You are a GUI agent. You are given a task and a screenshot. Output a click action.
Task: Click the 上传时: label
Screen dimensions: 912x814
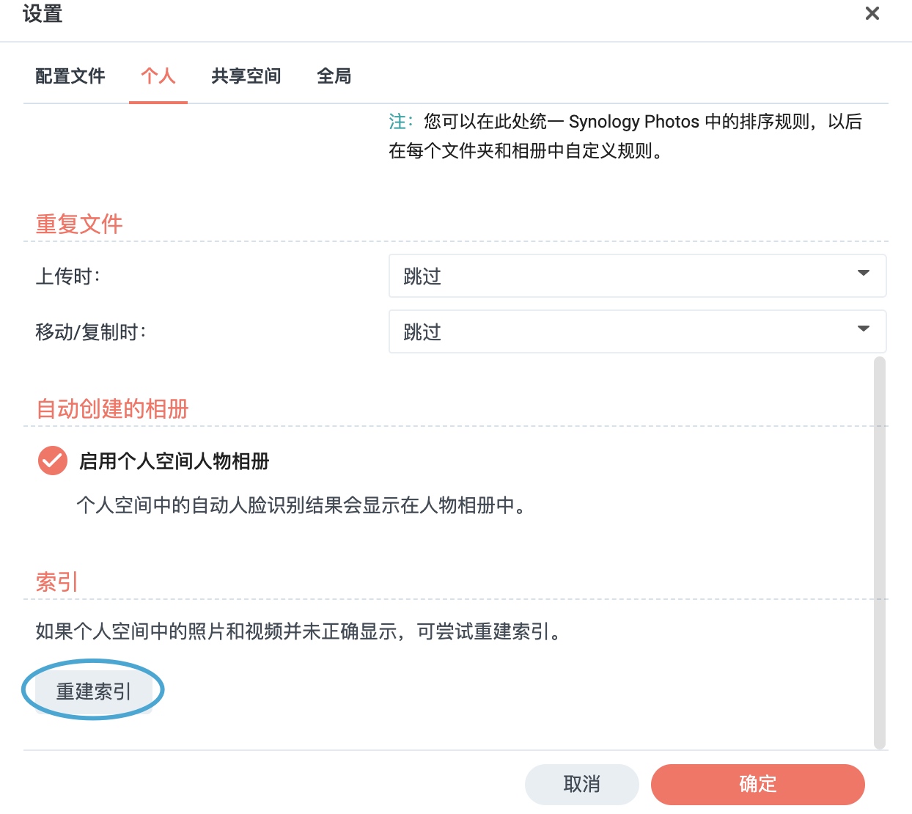pos(68,276)
